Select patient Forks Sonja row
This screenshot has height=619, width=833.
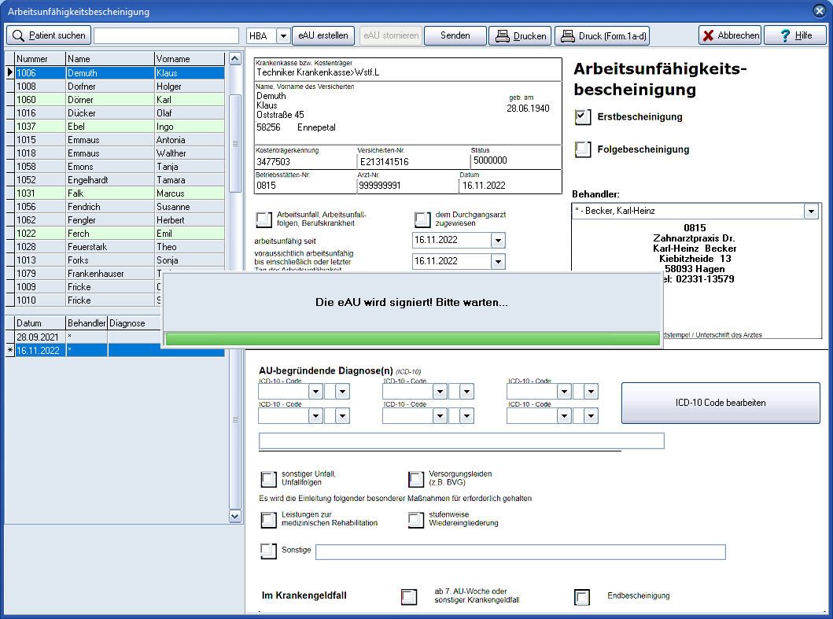[x=120, y=260]
